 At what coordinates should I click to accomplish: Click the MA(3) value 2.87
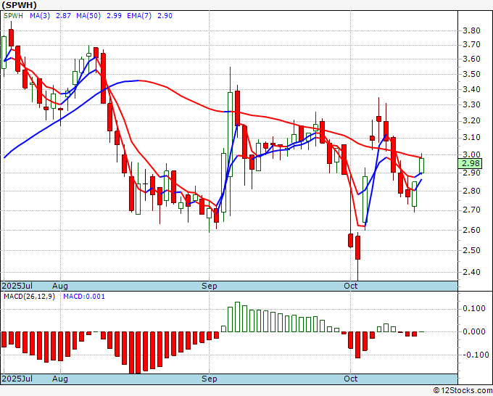[x=63, y=16]
